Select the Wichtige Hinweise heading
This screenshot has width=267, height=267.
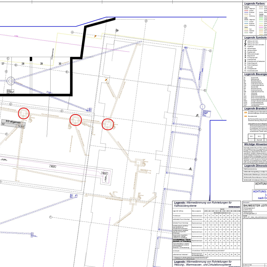(255, 144)
